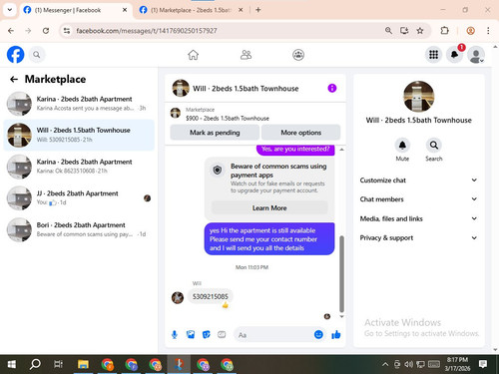Expand Media, files and links section

point(418,218)
